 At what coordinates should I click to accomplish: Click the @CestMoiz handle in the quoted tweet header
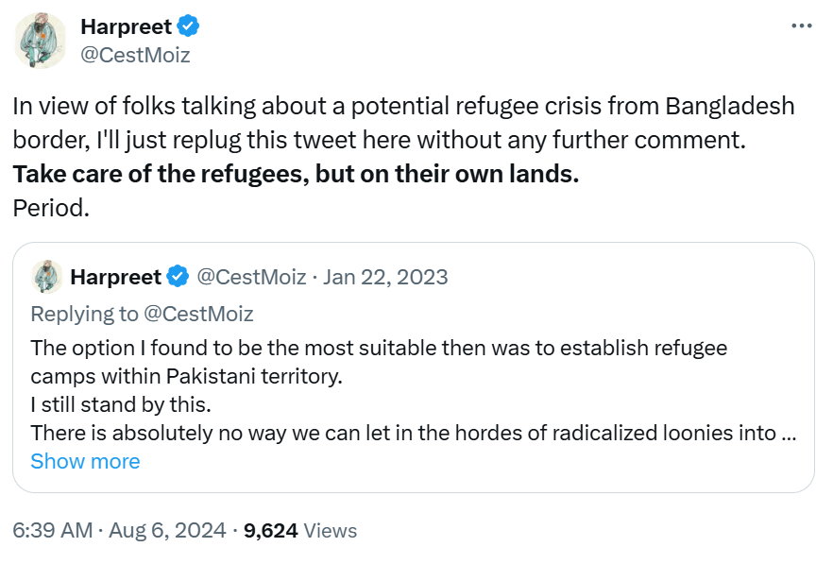pyautogui.click(x=250, y=277)
